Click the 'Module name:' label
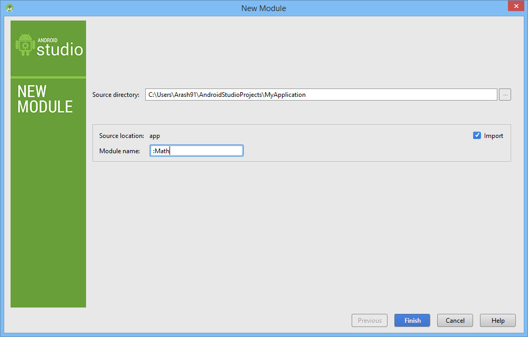The width and height of the screenshot is (528, 337). (x=119, y=151)
